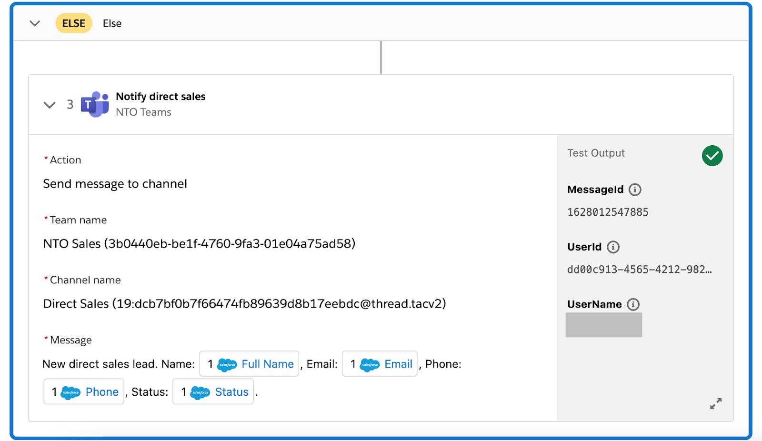Click the New direct sales lead message text
This screenshot has height=441, width=762.
point(119,364)
